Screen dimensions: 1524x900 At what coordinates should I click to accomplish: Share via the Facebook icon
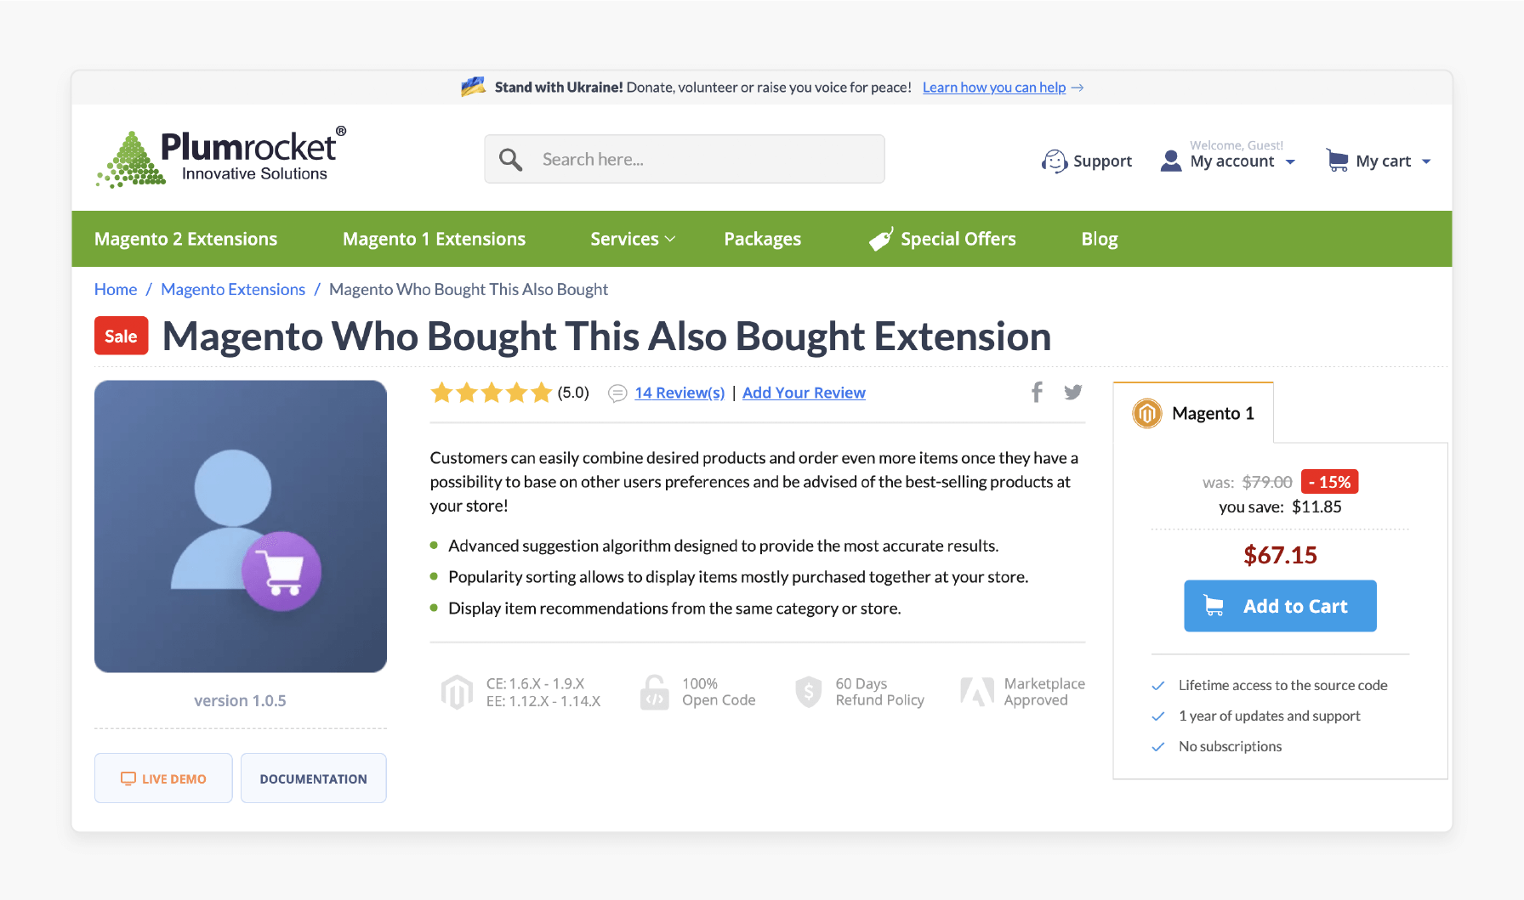(1037, 392)
